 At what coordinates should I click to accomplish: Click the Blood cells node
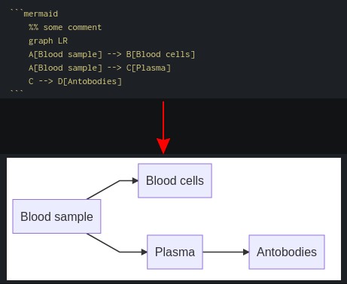coord(175,180)
